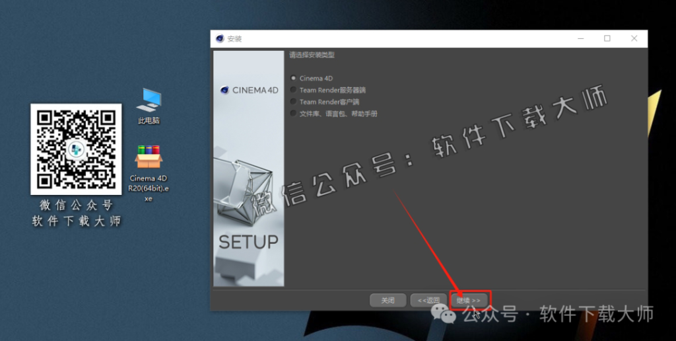This screenshot has width=676, height=341.
Task: Click the 关闭 button
Action: 388,301
